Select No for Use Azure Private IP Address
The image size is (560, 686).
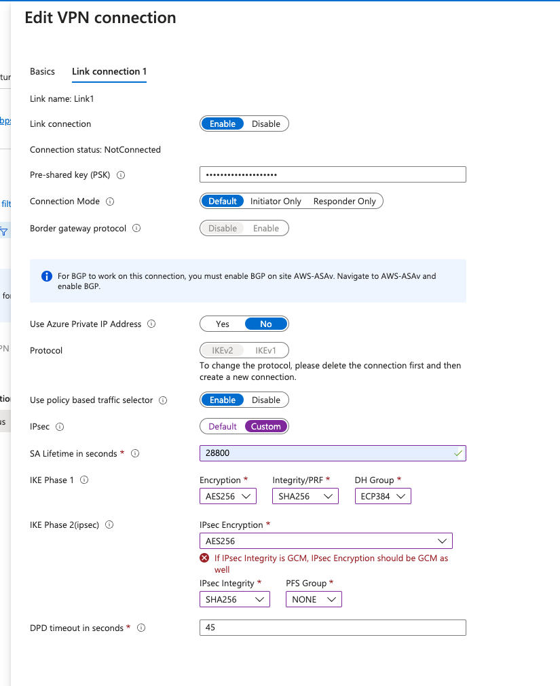266,324
